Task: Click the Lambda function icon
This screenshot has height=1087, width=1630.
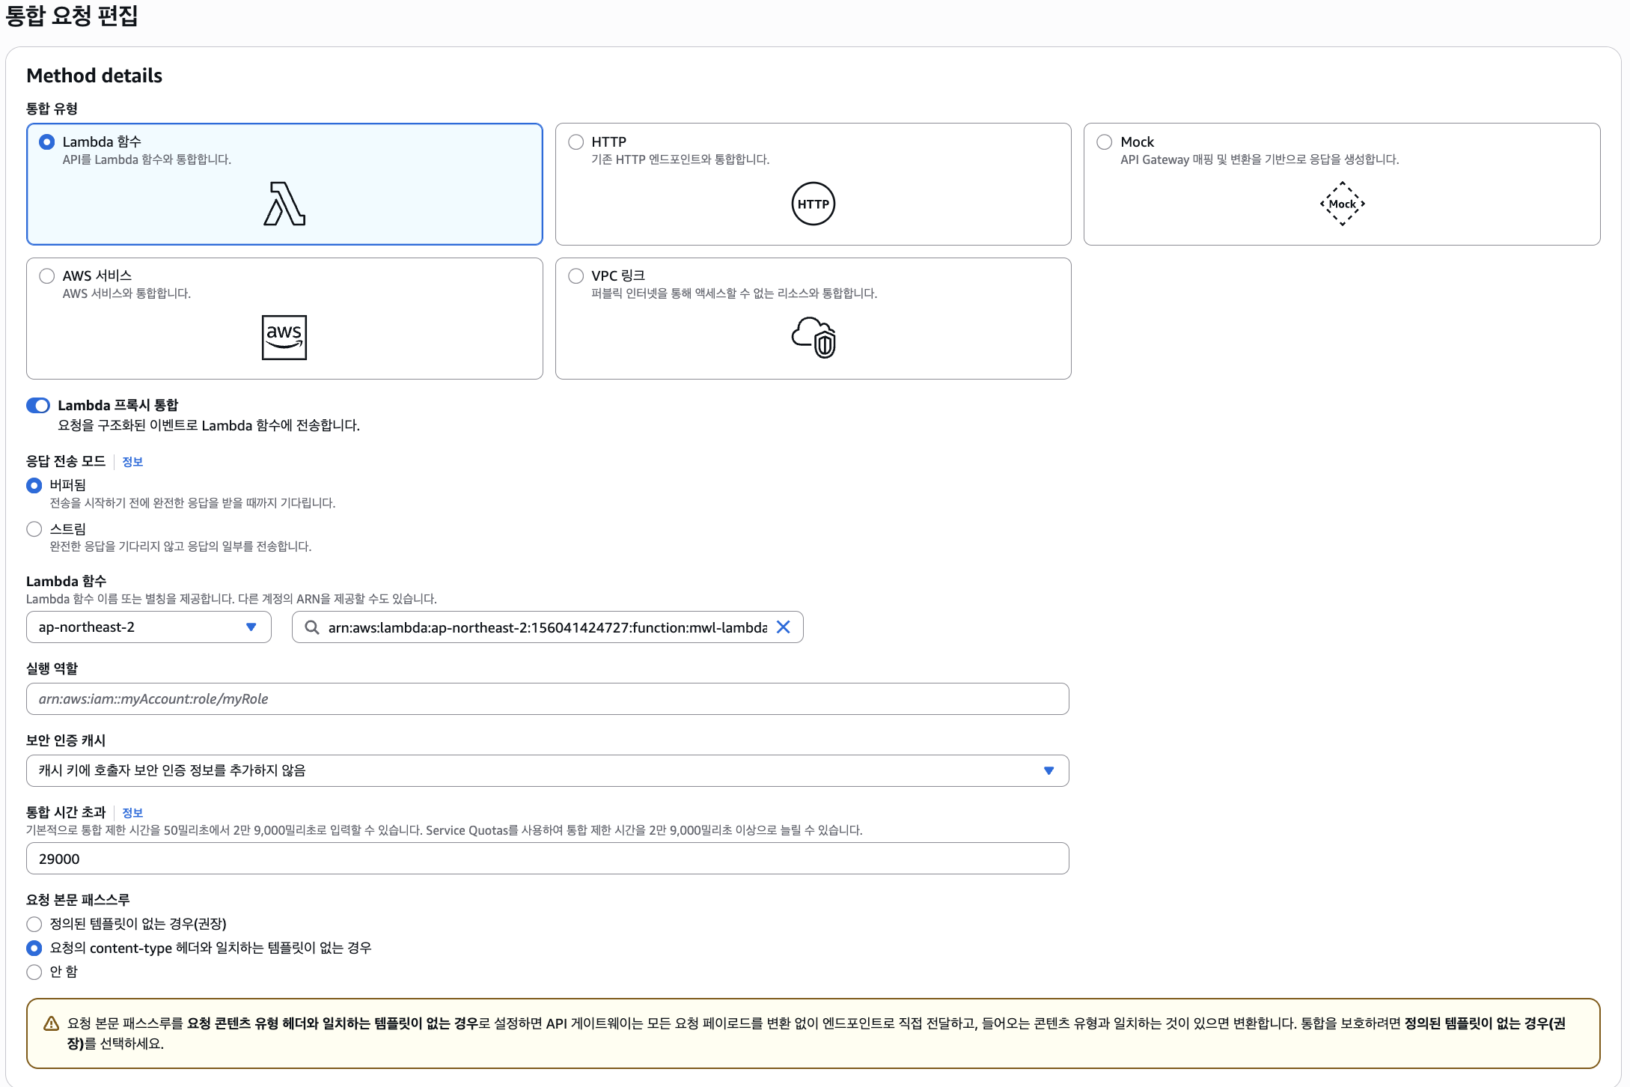Action: (284, 204)
